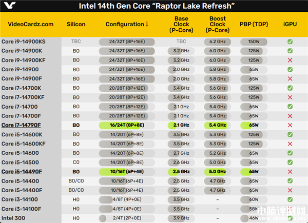Click the green 5.0 GHz boost clock bar
Viewport: 308px width, 223px height.
(x=218, y=172)
